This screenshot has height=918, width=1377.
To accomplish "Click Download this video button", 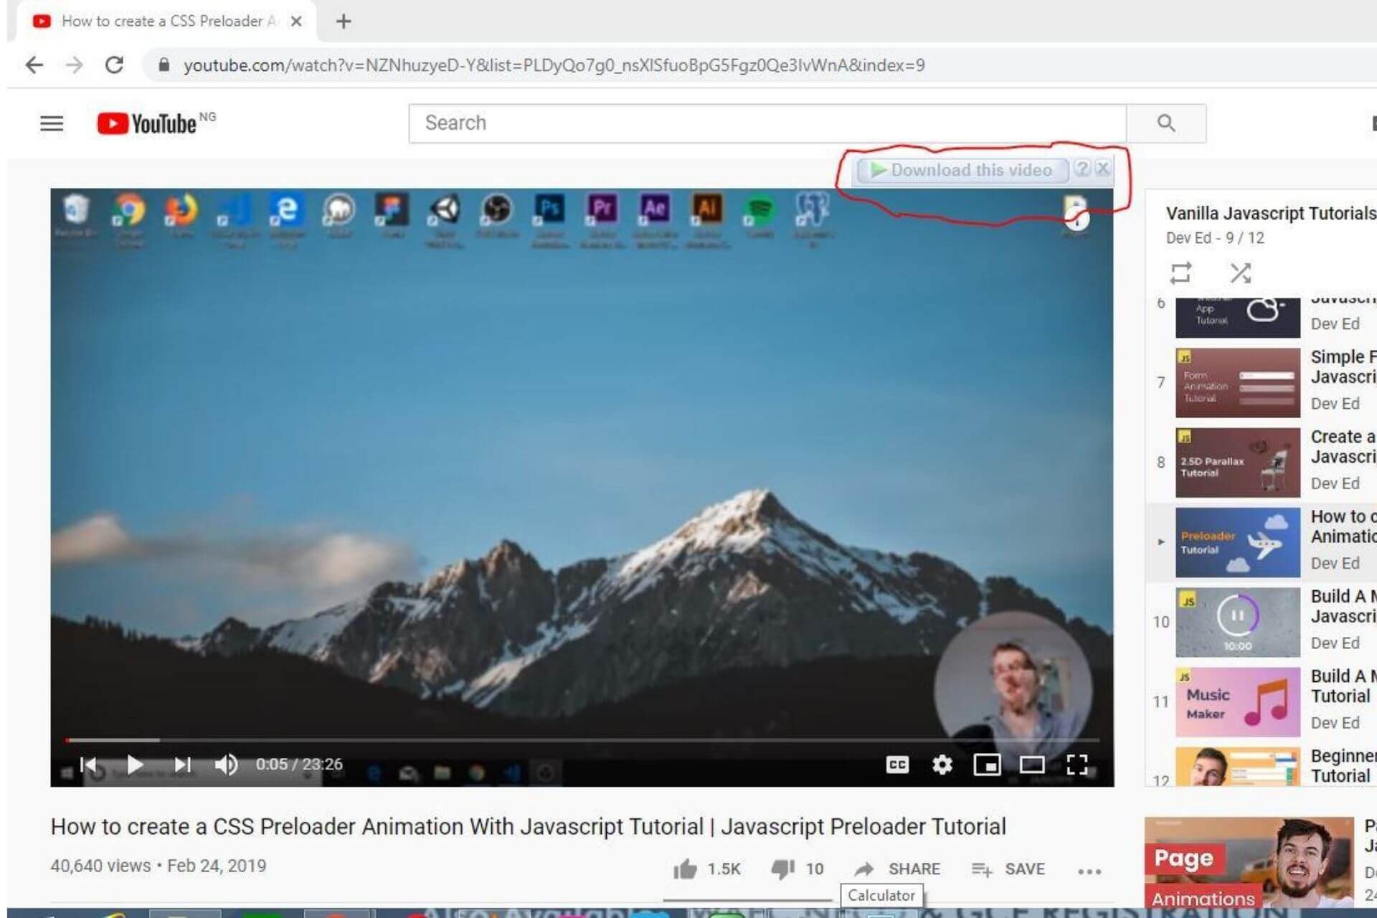I will (x=962, y=171).
